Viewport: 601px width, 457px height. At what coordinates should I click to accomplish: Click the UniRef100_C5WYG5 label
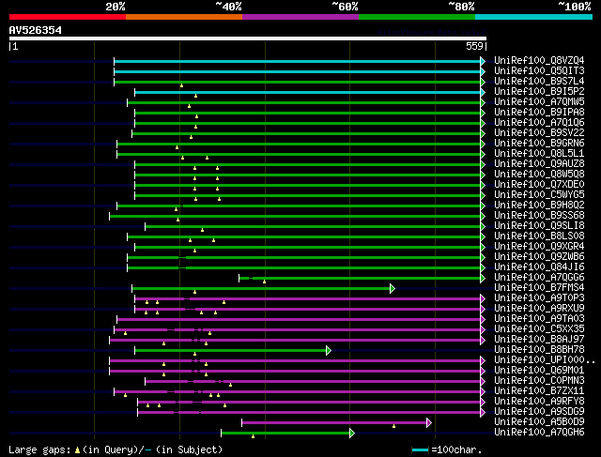pyautogui.click(x=539, y=195)
